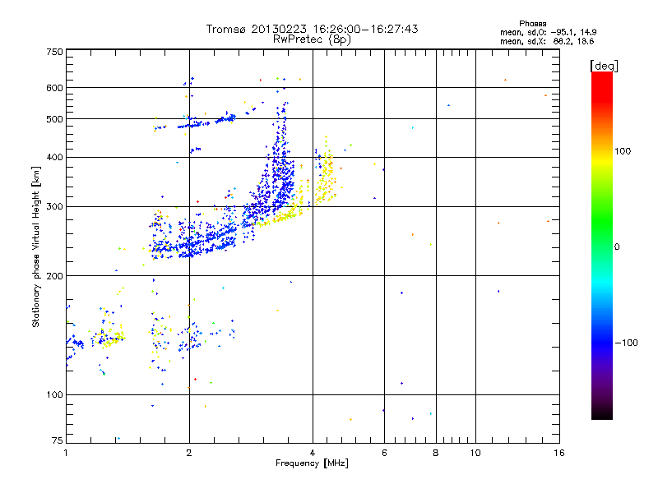Click the blue trace segment at 500 km height
This screenshot has height=493, width=658.
click(206, 122)
